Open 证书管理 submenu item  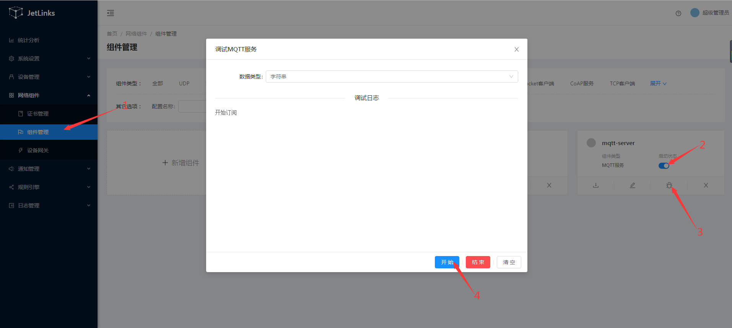pos(49,114)
